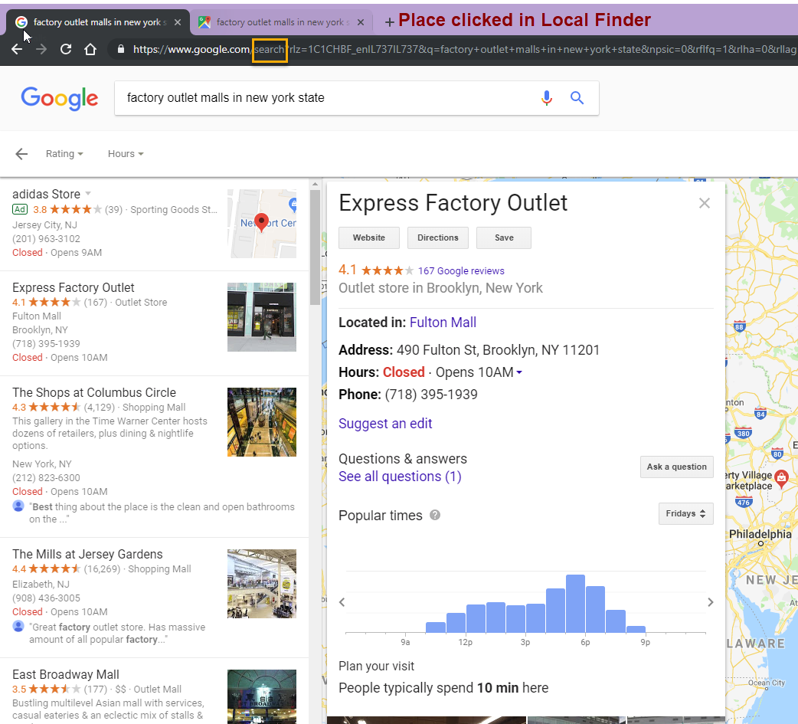Click the Liberty Village Marketplace map pin
This screenshot has height=724, width=798.
click(781, 477)
